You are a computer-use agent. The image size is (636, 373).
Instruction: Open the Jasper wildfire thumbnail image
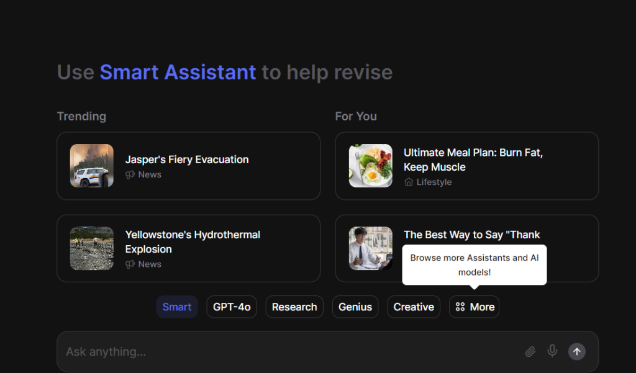[92, 166]
